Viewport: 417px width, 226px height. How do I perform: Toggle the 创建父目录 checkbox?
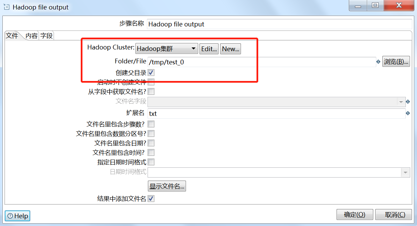point(151,73)
